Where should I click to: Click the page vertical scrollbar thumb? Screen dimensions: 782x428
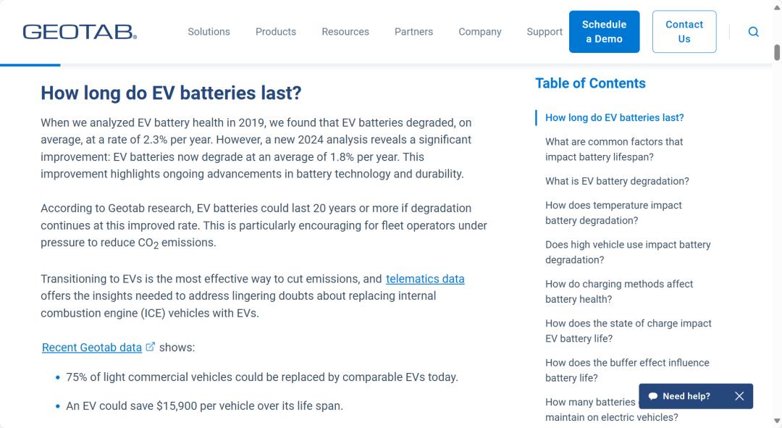click(777, 52)
